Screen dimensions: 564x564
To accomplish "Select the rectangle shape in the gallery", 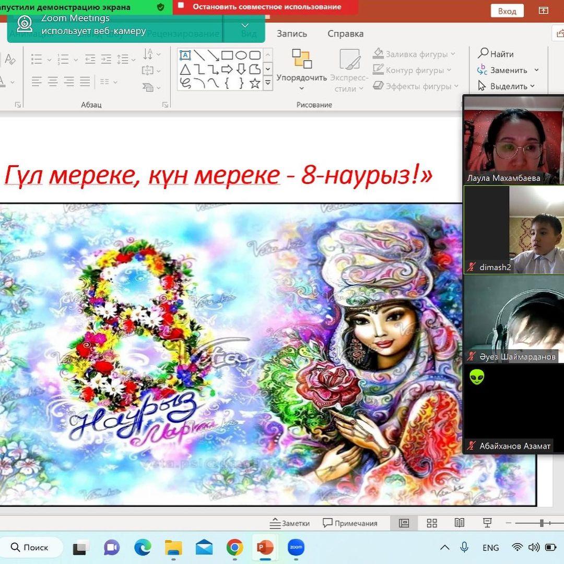I will pos(227,55).
